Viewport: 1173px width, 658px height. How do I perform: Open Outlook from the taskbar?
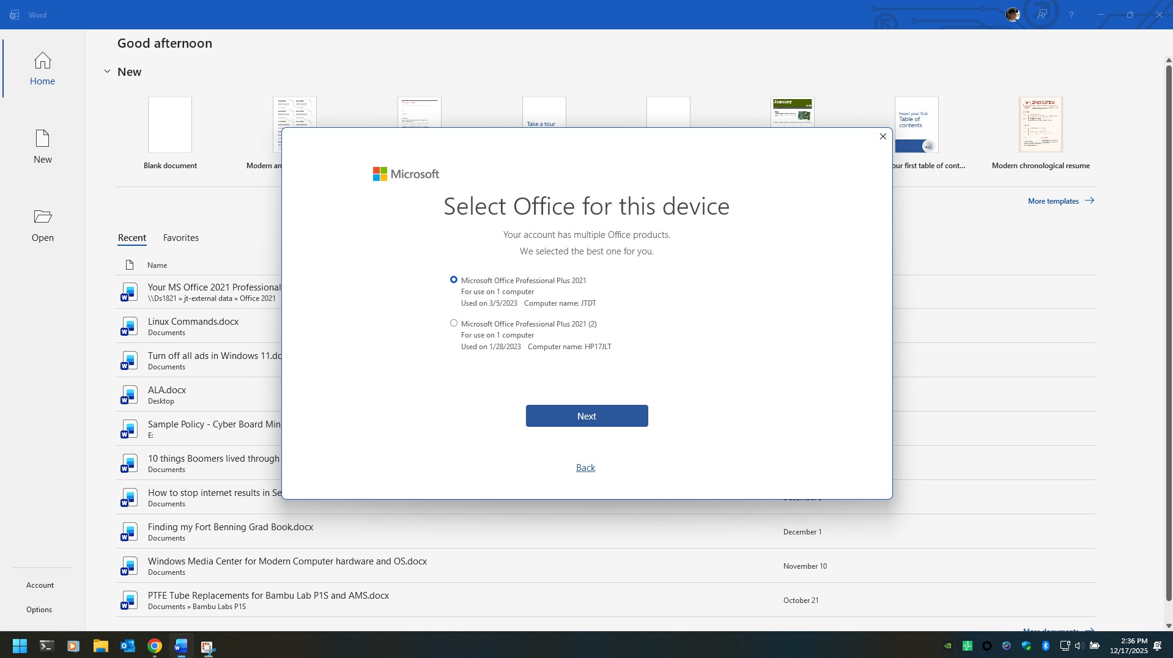[127, 646]
